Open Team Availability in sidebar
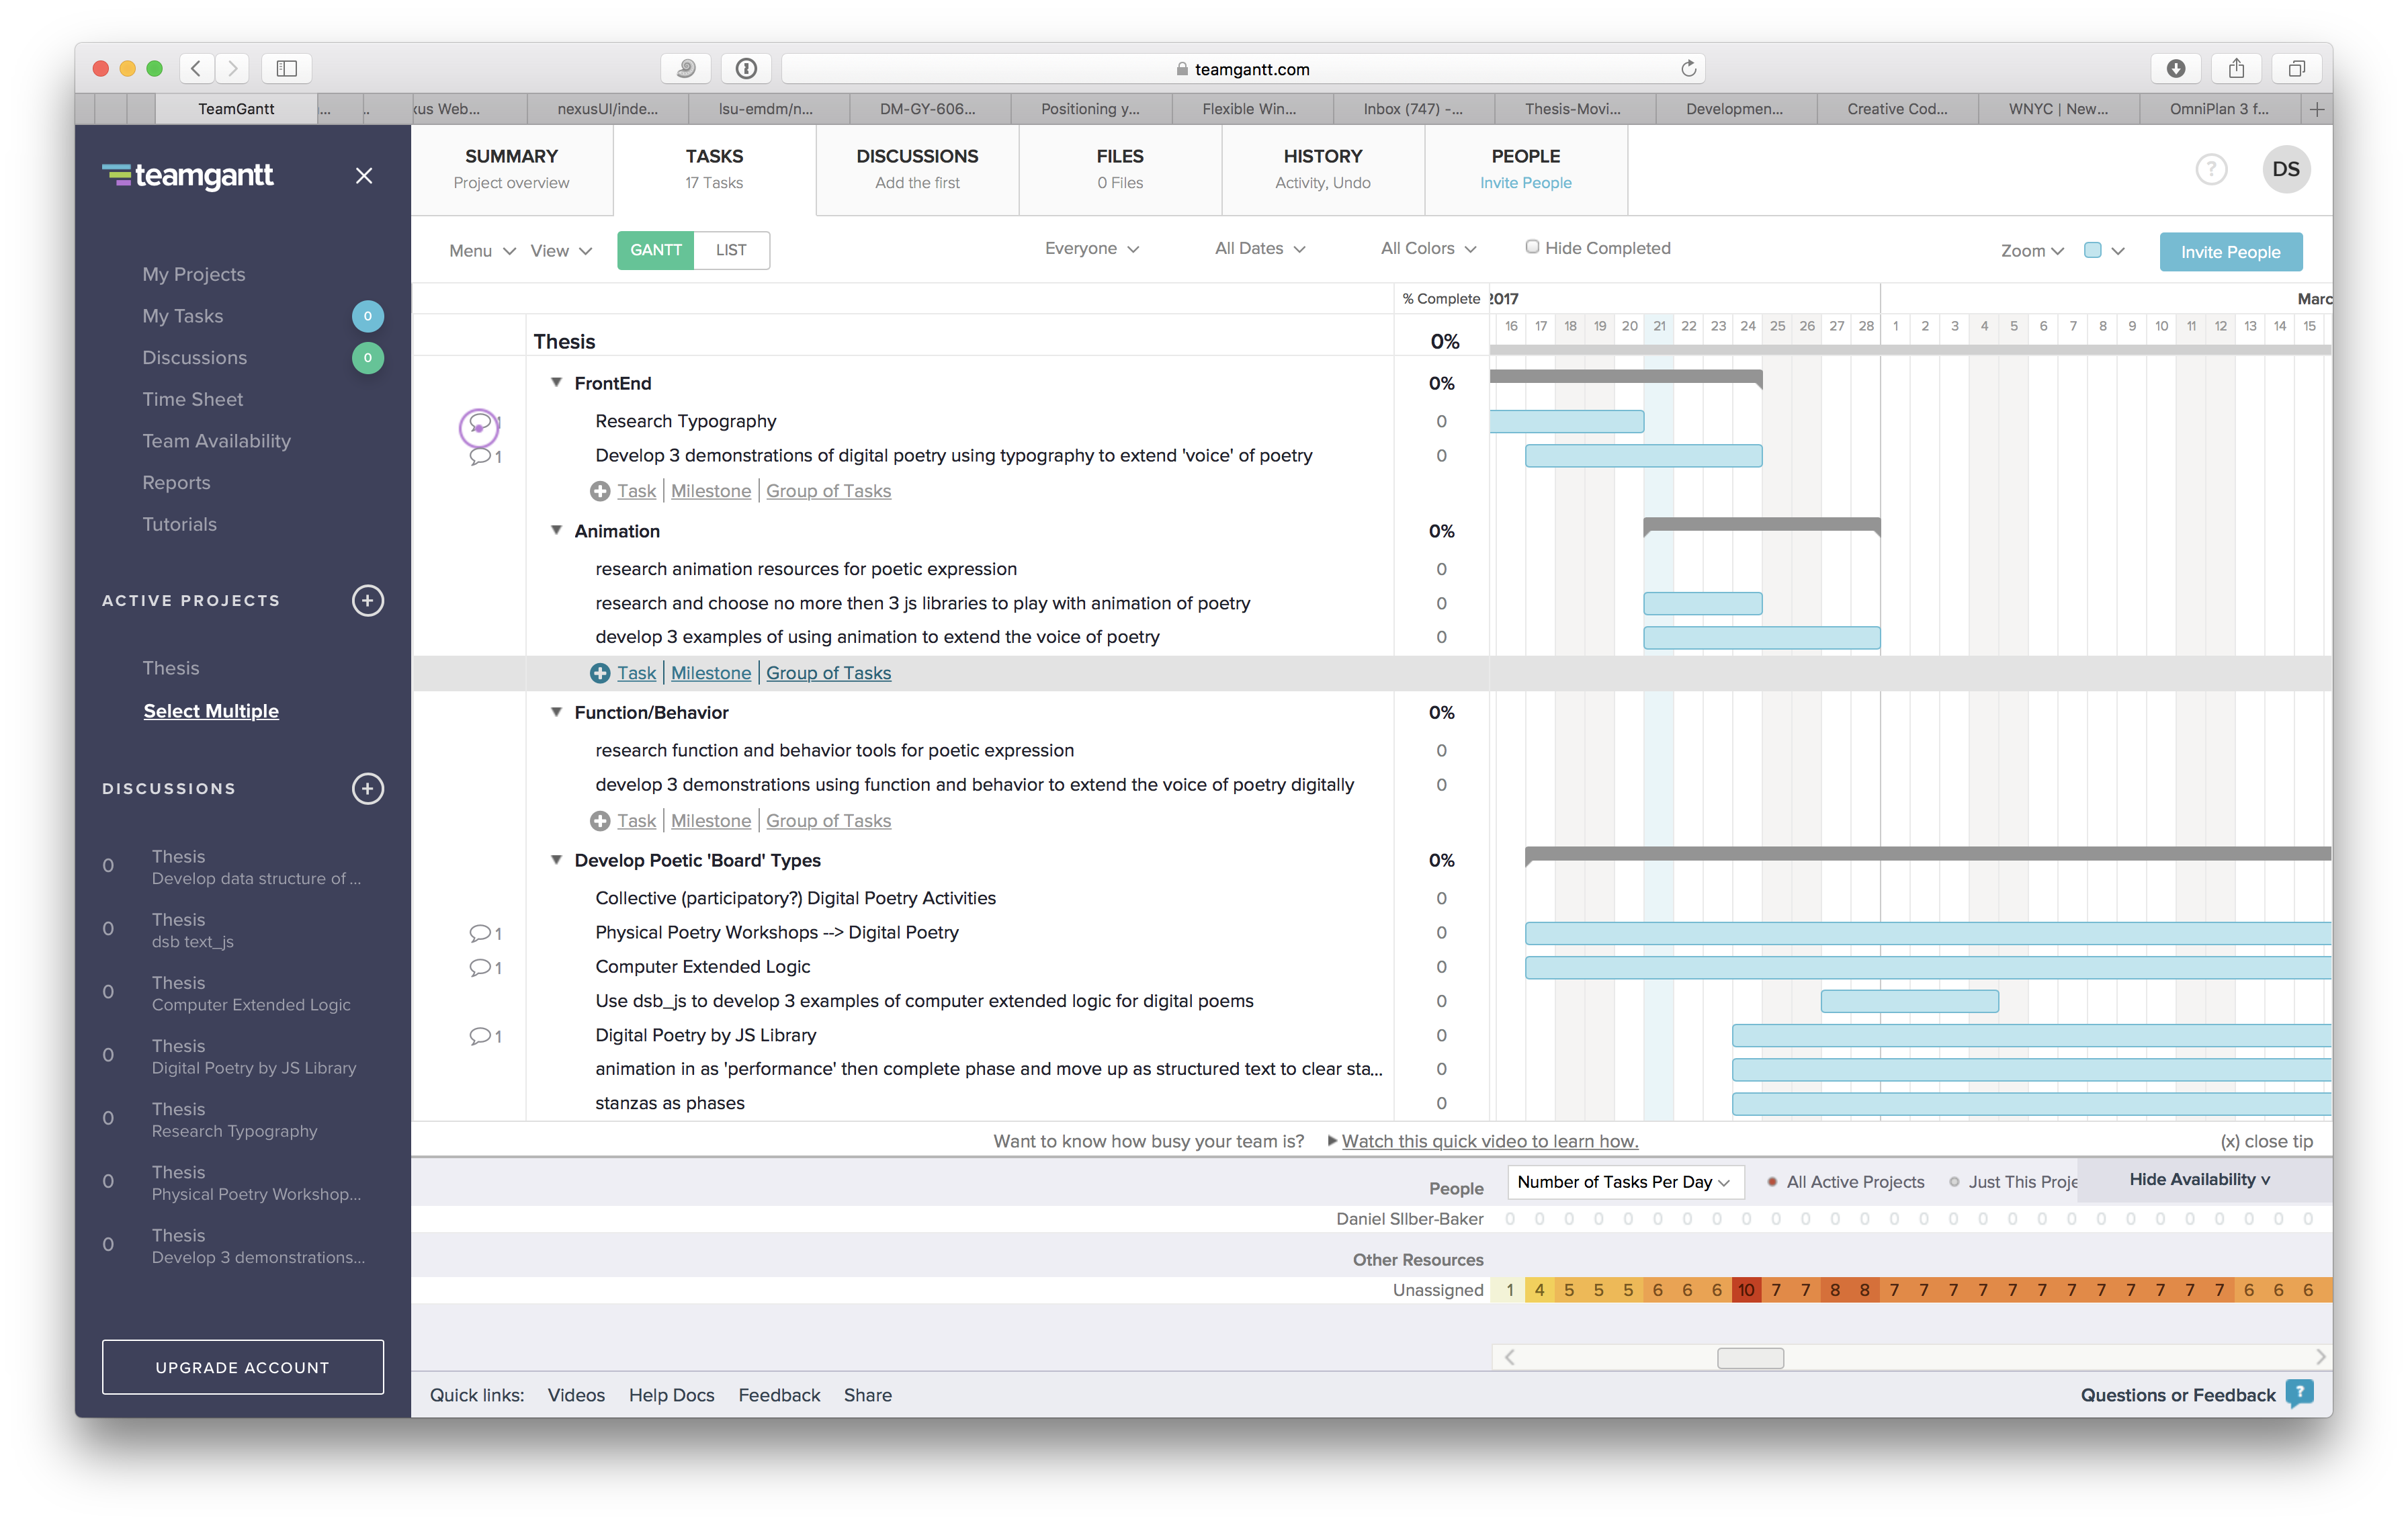Image resolution: width=2408 pixels, height=1525 pixels. point(216,440)
